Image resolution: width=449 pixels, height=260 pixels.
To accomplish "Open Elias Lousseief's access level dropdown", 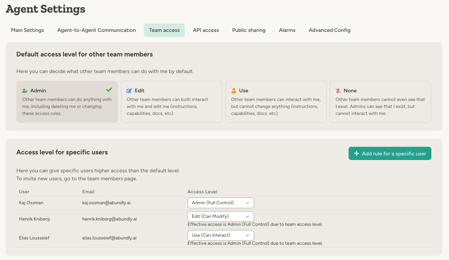I will click(x=221, y=235).
